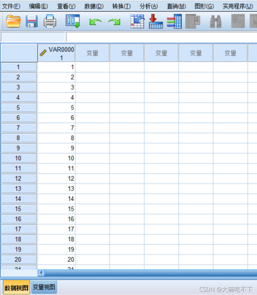The width and height of the screenshot is (257, 295).
Task: Select row header 8
Action: pos(19,138)
